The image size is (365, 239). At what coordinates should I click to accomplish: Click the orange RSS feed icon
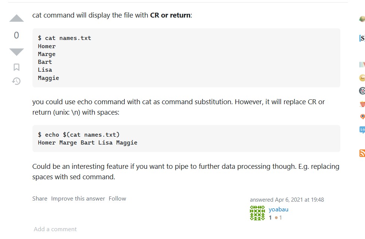tap(362, 153)
